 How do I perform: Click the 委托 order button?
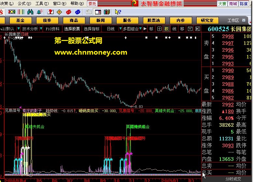(x=92, y=4)
